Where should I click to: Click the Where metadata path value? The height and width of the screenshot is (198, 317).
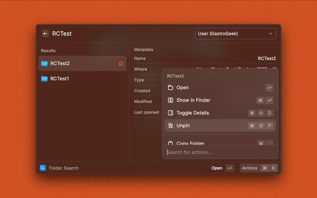pyautogui.click(x=238, y=69)
